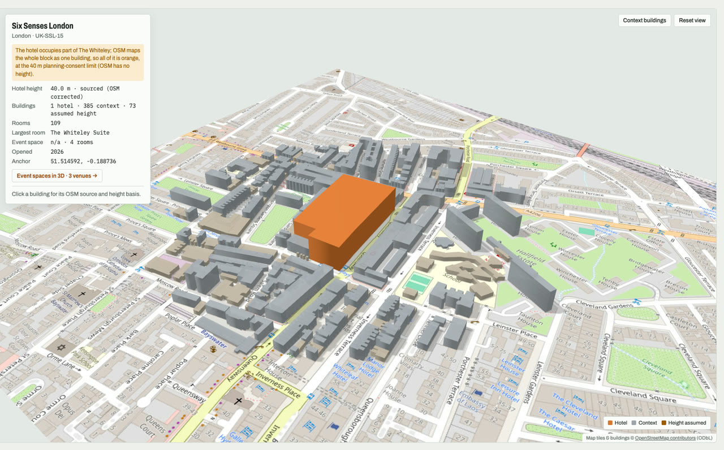Image resolution: width=724 pixels, height=450 pixels.
Task: Click the Event space value n/a · 4 rooms
Action: click(x=72, y=142)
